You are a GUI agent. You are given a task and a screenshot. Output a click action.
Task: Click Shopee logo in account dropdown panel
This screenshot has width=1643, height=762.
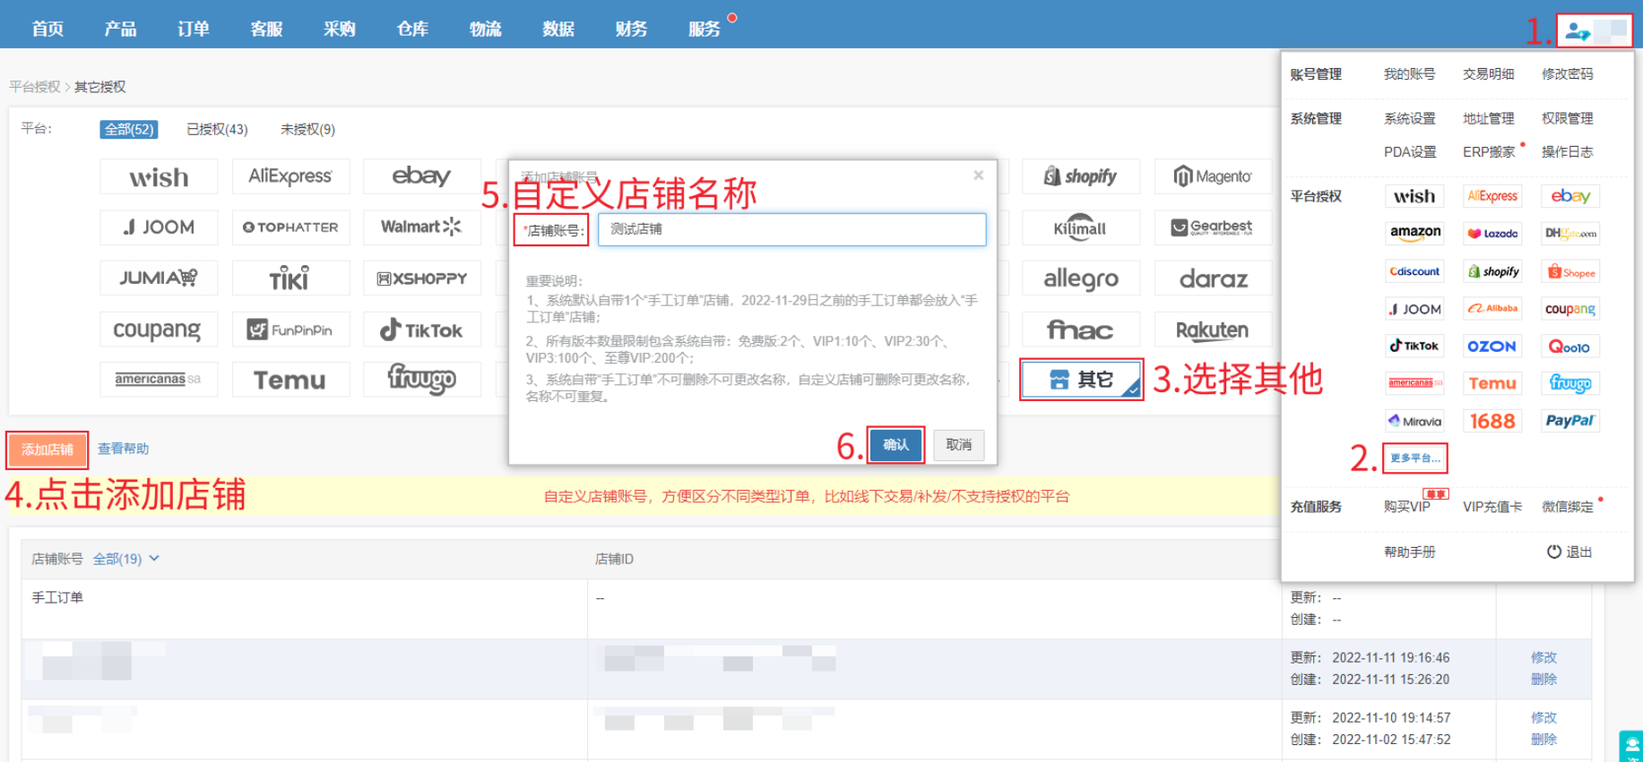click(x=1570, y=271)
